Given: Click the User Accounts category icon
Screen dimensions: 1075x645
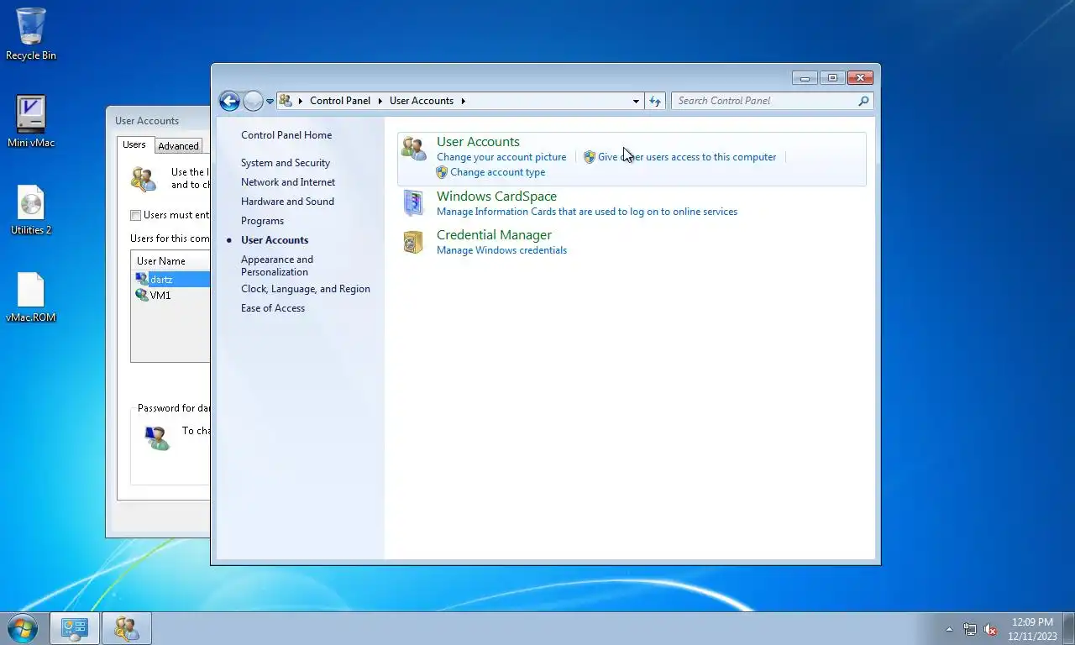Looking at the screenshot, I should point(413,149).
